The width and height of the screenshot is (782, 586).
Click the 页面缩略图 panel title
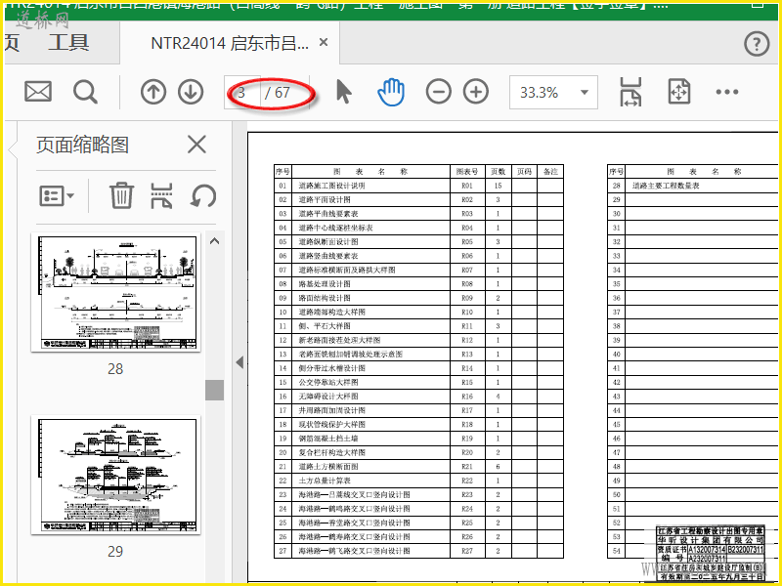coord(82,145)
